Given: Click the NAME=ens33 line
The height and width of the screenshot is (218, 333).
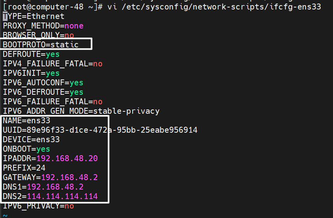Looking at the screenshot, I should click(27, 120).
